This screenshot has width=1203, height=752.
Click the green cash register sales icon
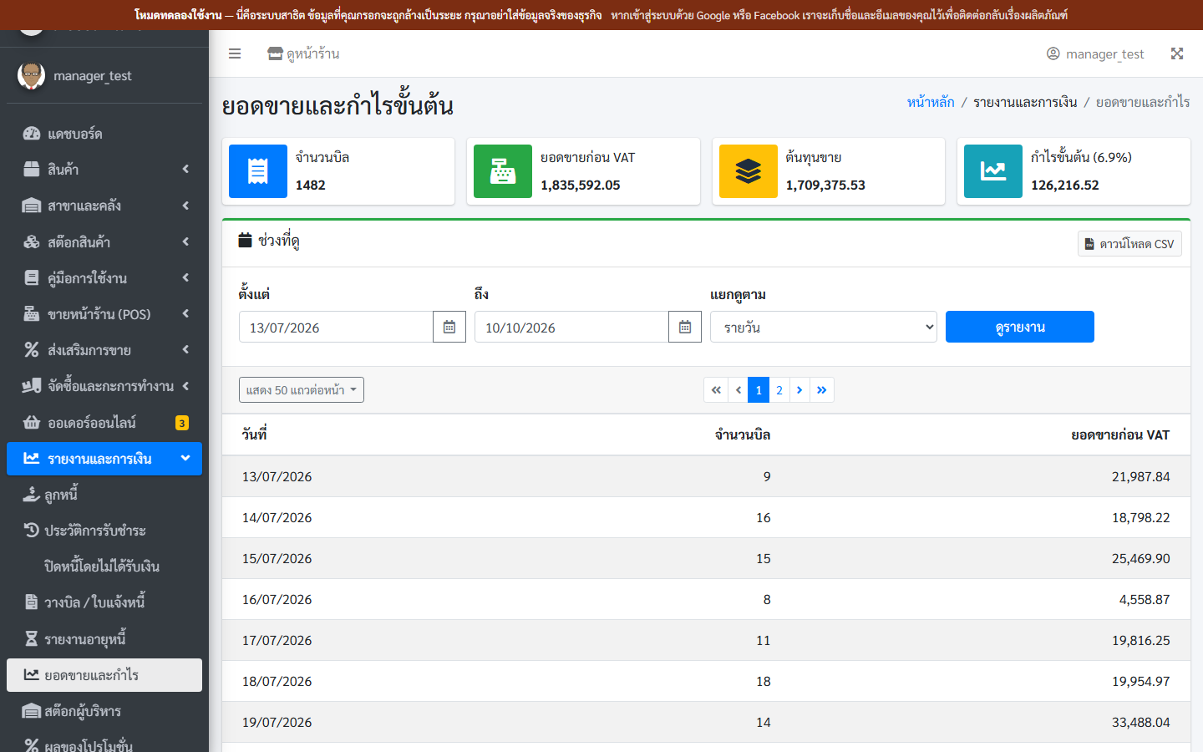point(503,171)
